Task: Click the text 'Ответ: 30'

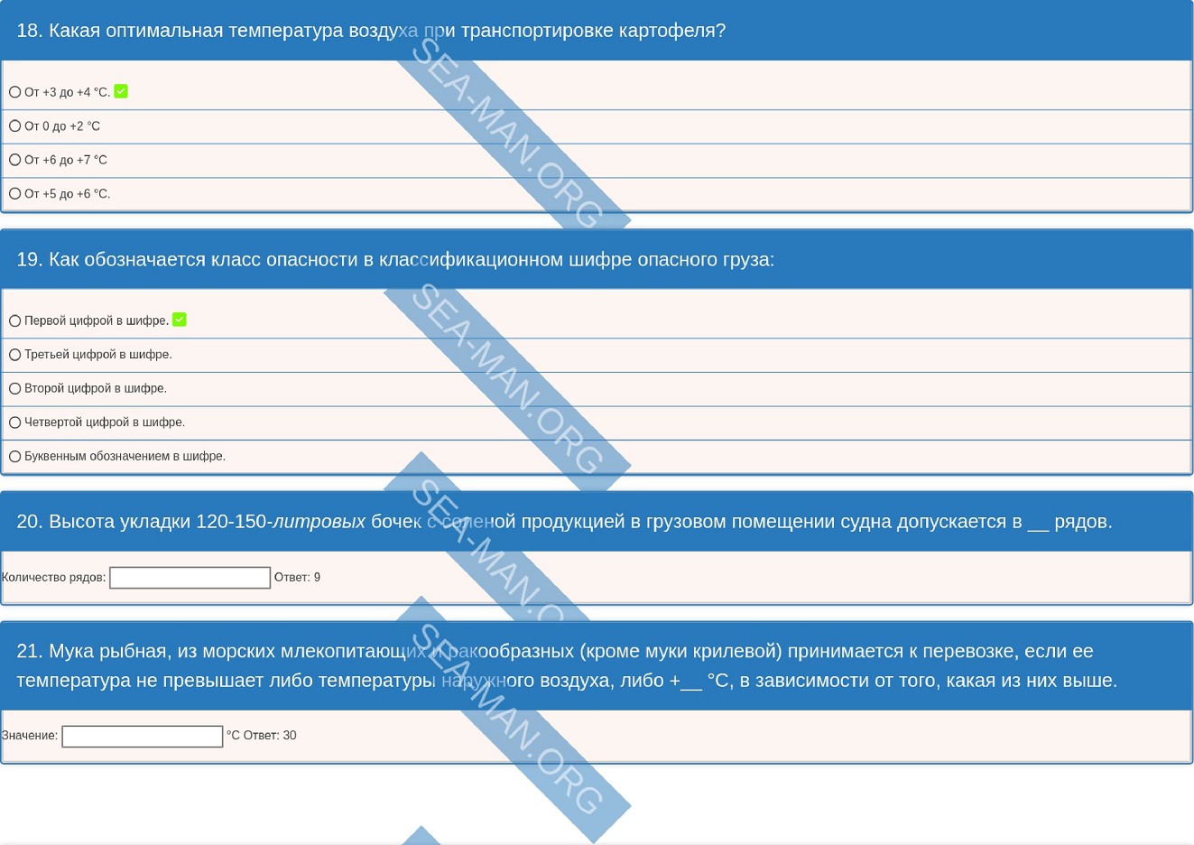Action: (270, 736)
